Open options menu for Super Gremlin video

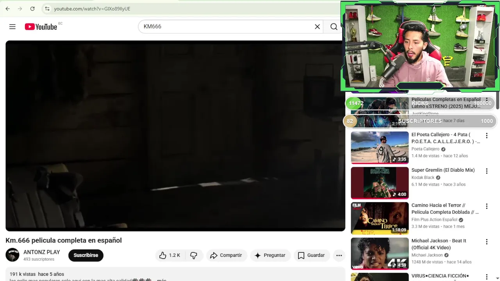[x=487, y=171]
